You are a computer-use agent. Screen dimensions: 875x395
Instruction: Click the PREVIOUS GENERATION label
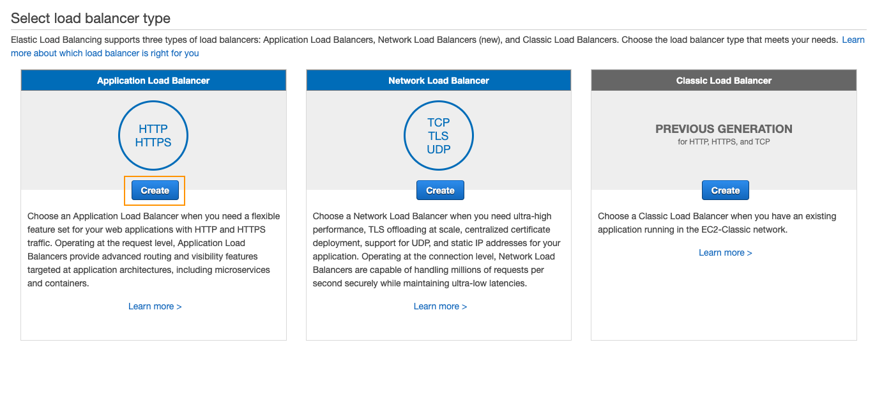[x=724, y=129]
